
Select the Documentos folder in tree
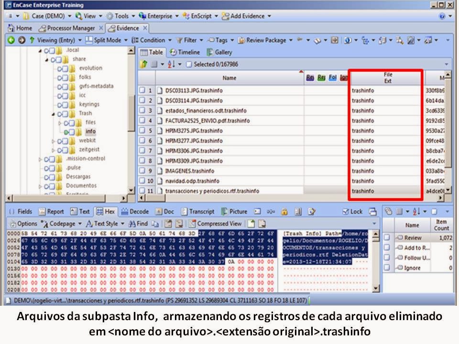[81, 185]
